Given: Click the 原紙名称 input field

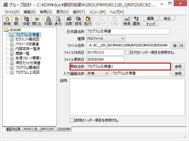Looking at the screenshot, I should pyautogui.click(x=128, y=66).
